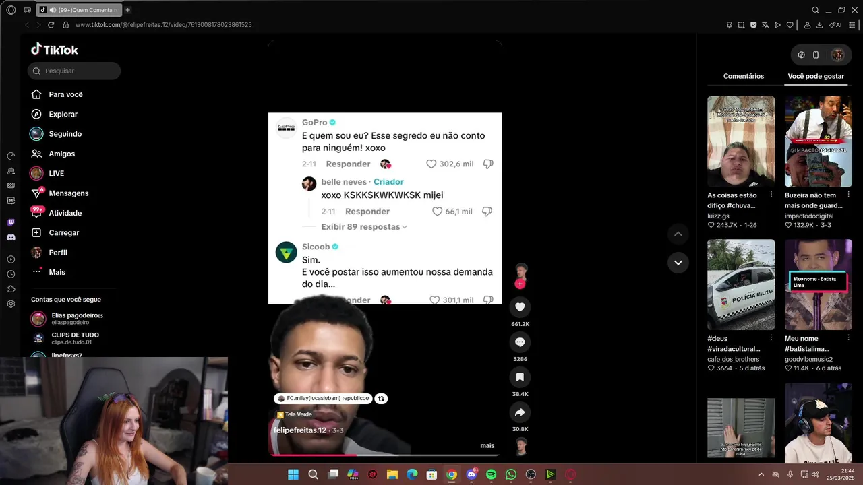Open the browser AI assistant icon
Viewport: 863px width, 485px height.
click(x=836, y=25)
